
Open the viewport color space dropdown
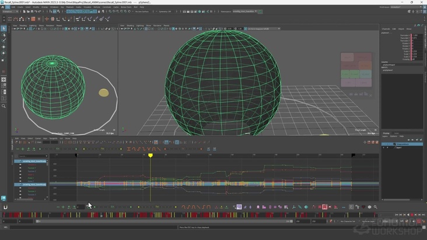[x=264, y=29]
